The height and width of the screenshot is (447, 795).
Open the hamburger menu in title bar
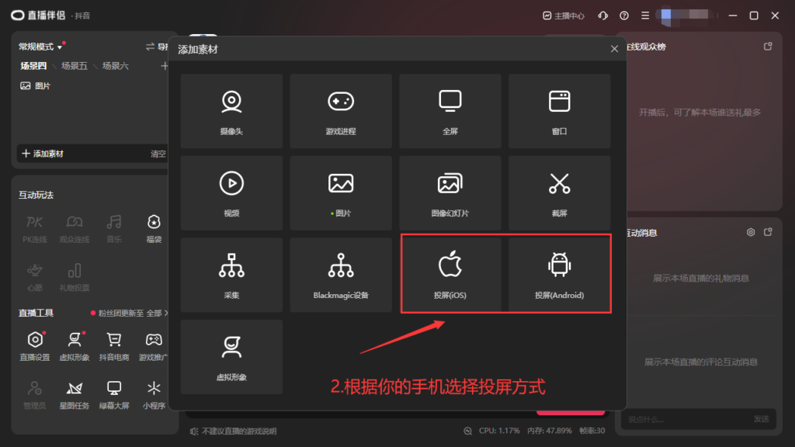pyautogui.click(x=645, y=16)
